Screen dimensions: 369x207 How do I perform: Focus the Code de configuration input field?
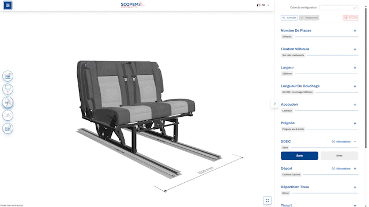pyautogui.click(x=338, y=7)
